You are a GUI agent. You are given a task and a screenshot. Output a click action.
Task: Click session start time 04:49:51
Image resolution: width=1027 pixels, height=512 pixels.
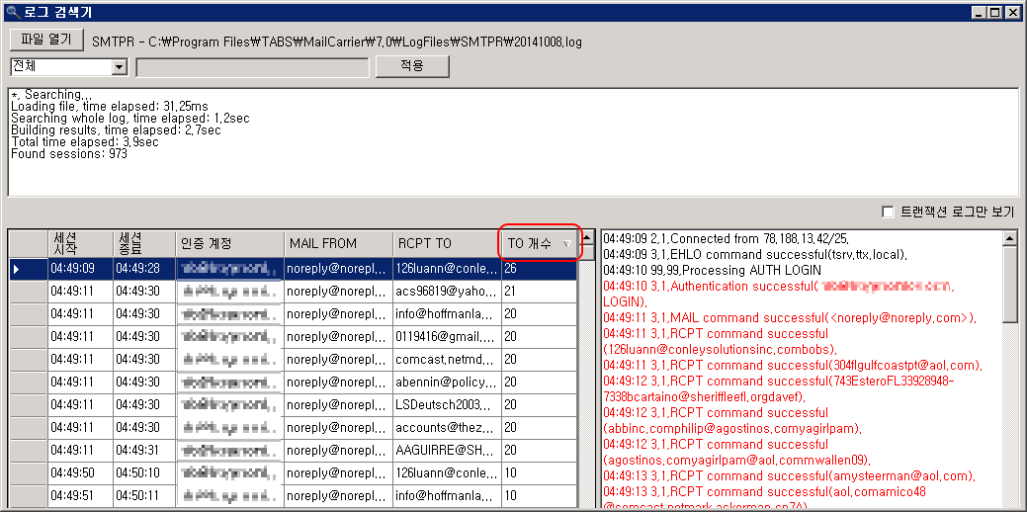(x=80, y=496)
